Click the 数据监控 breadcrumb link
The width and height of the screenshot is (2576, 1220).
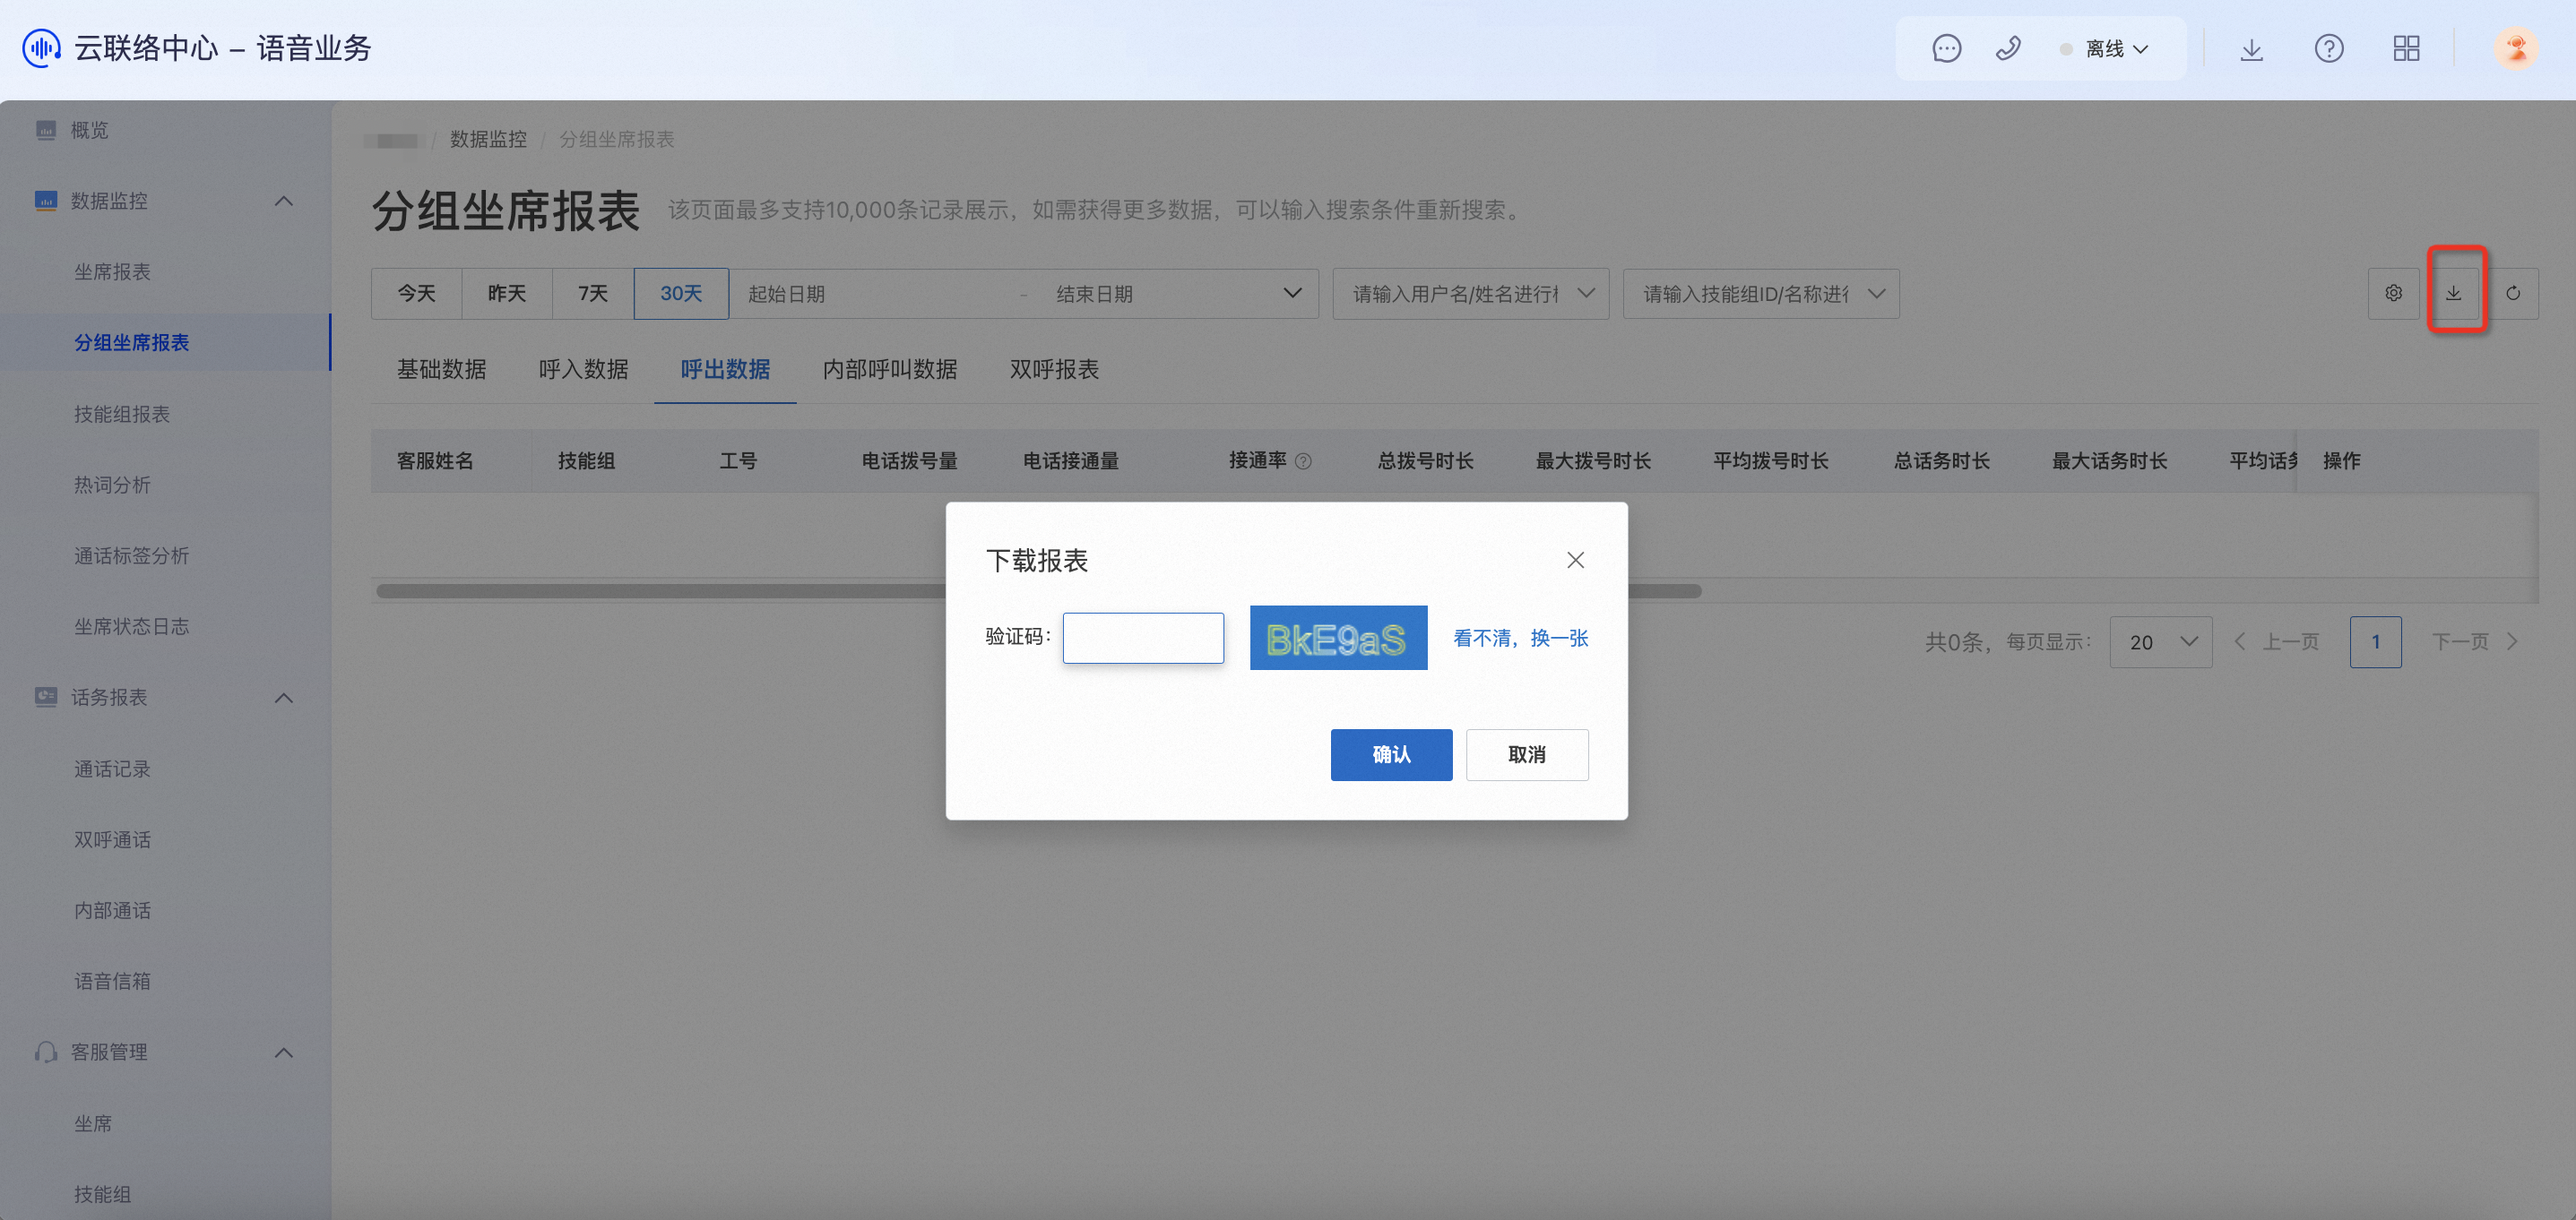pos(488,139)
